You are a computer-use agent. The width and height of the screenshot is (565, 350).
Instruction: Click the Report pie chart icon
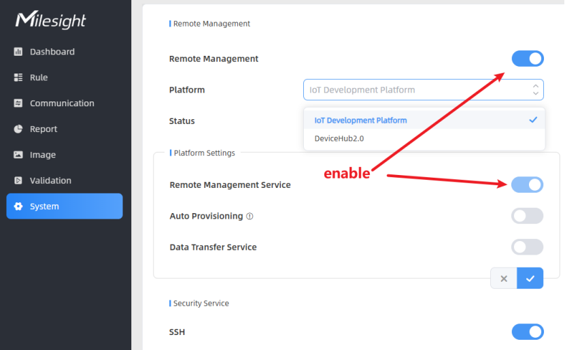click(18, 129)
